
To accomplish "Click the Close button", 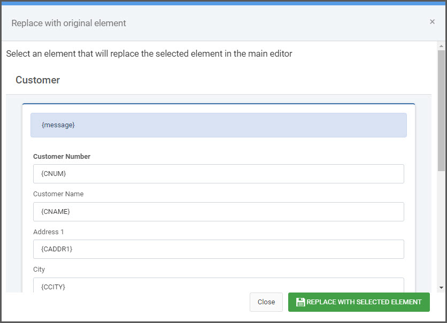I will pyautogui.click(x=266, y=302).
